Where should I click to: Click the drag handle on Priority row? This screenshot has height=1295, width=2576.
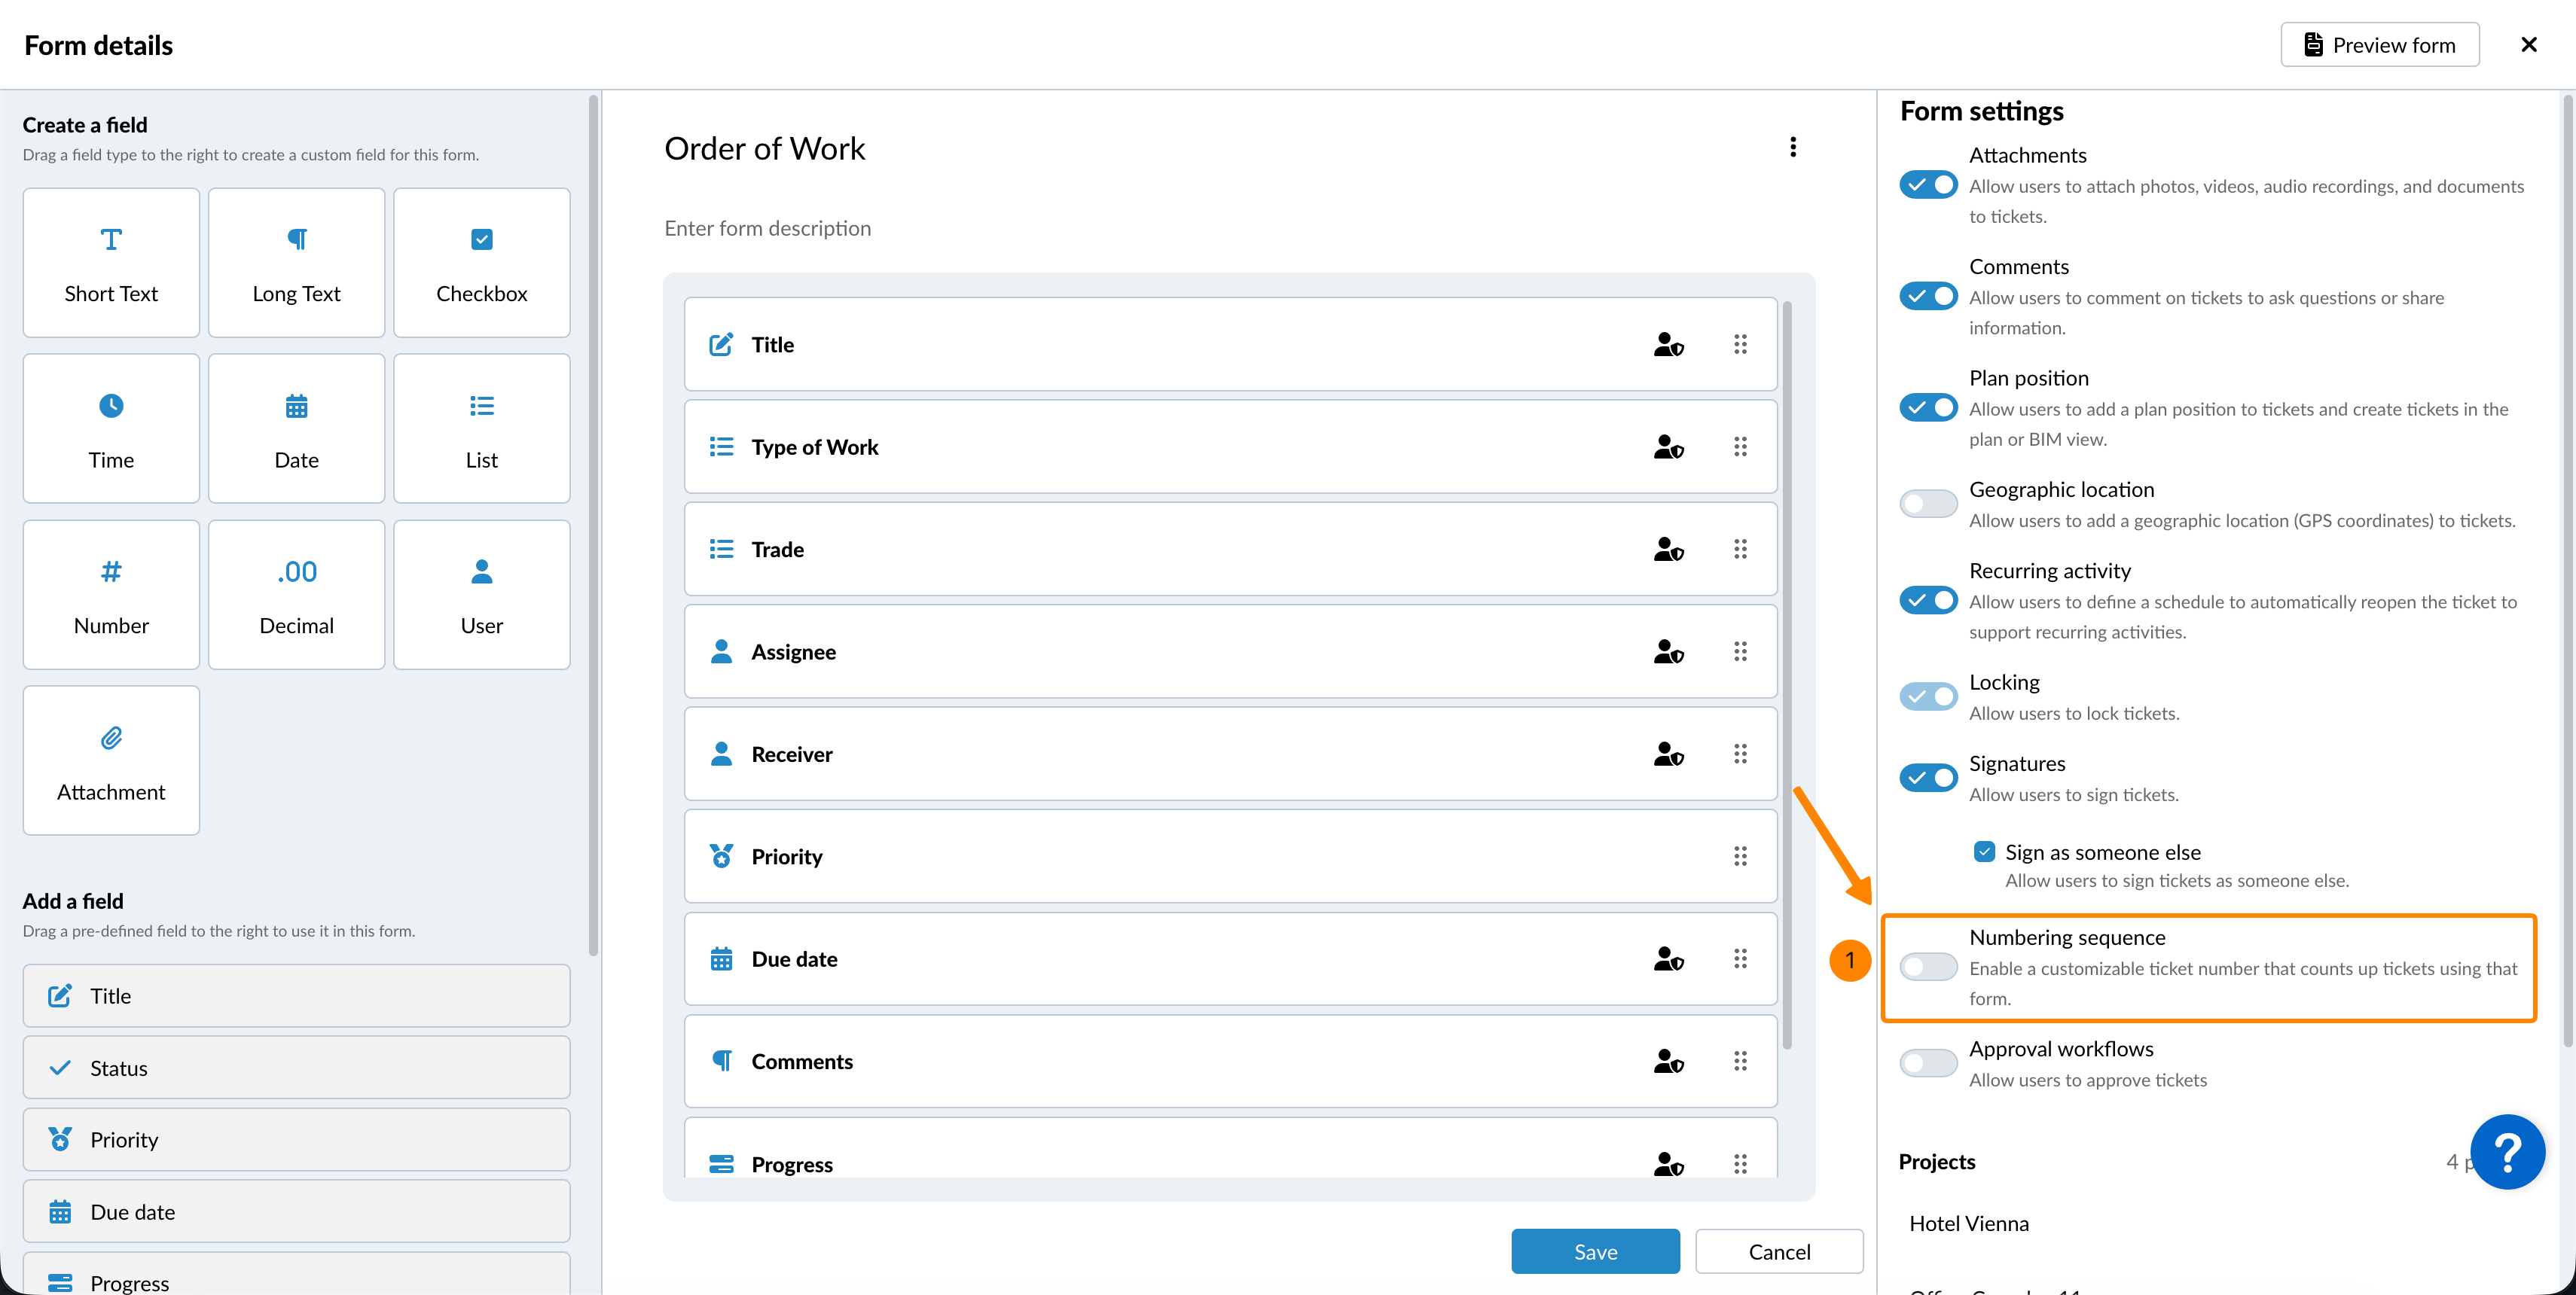(x=1740, y=856)
